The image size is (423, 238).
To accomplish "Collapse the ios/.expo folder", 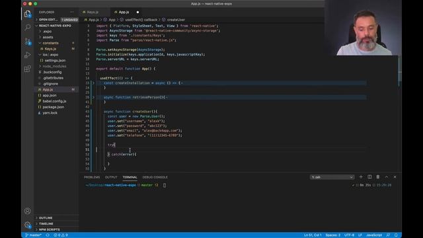I will pyautogui.click(x=50, y=55).
